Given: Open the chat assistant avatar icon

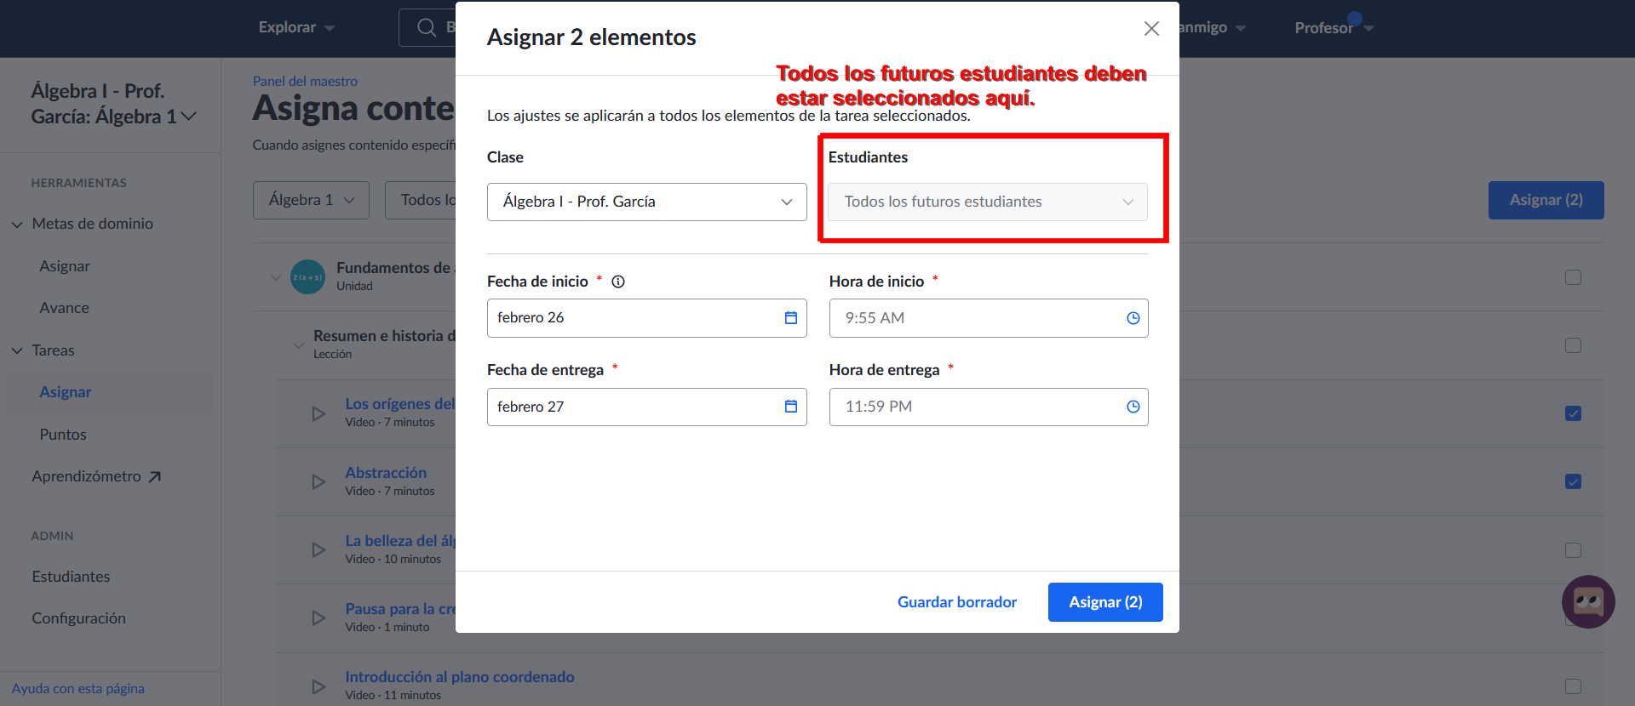Looking at the screenshot, I should click(1588, 602).
